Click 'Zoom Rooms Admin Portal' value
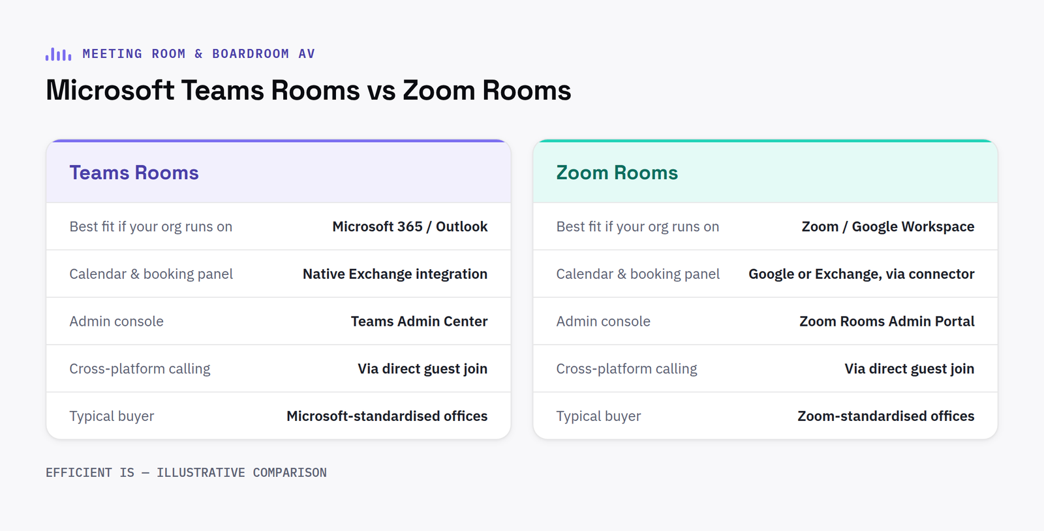1044x531 pixels. point(887,321)
